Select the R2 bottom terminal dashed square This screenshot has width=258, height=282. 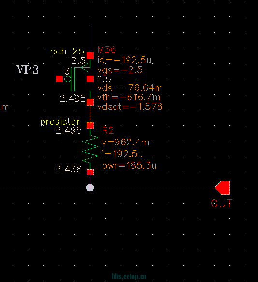click(90, 172)
